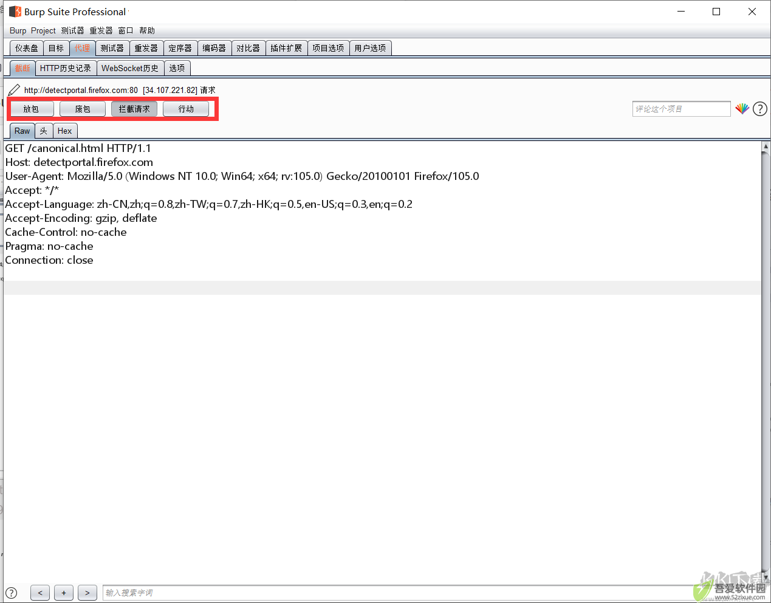
Task: Click the Burp Suite logo in title bar
Action: coord(15,12)
